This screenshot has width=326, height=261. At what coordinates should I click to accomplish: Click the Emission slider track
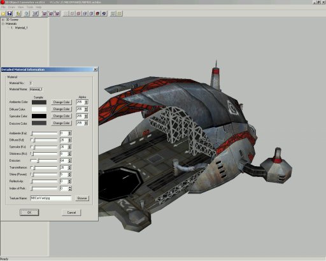44,160
